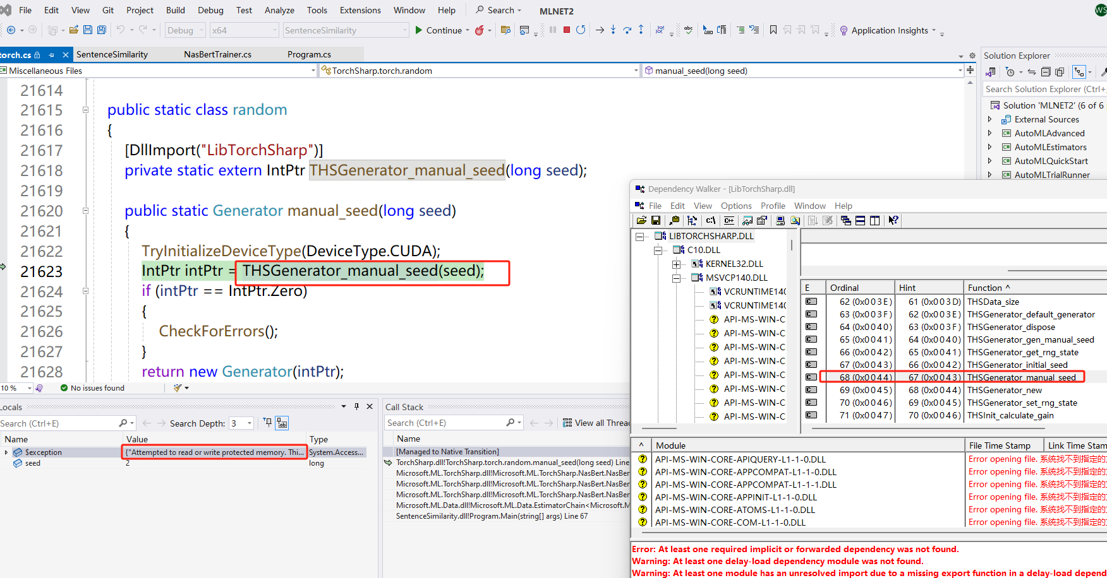Switch to the Program.cs tab
The width and height of the screenshot is (1107, 578).
(x=309, y=54)
